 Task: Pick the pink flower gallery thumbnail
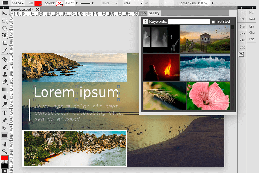click(208, 96)
